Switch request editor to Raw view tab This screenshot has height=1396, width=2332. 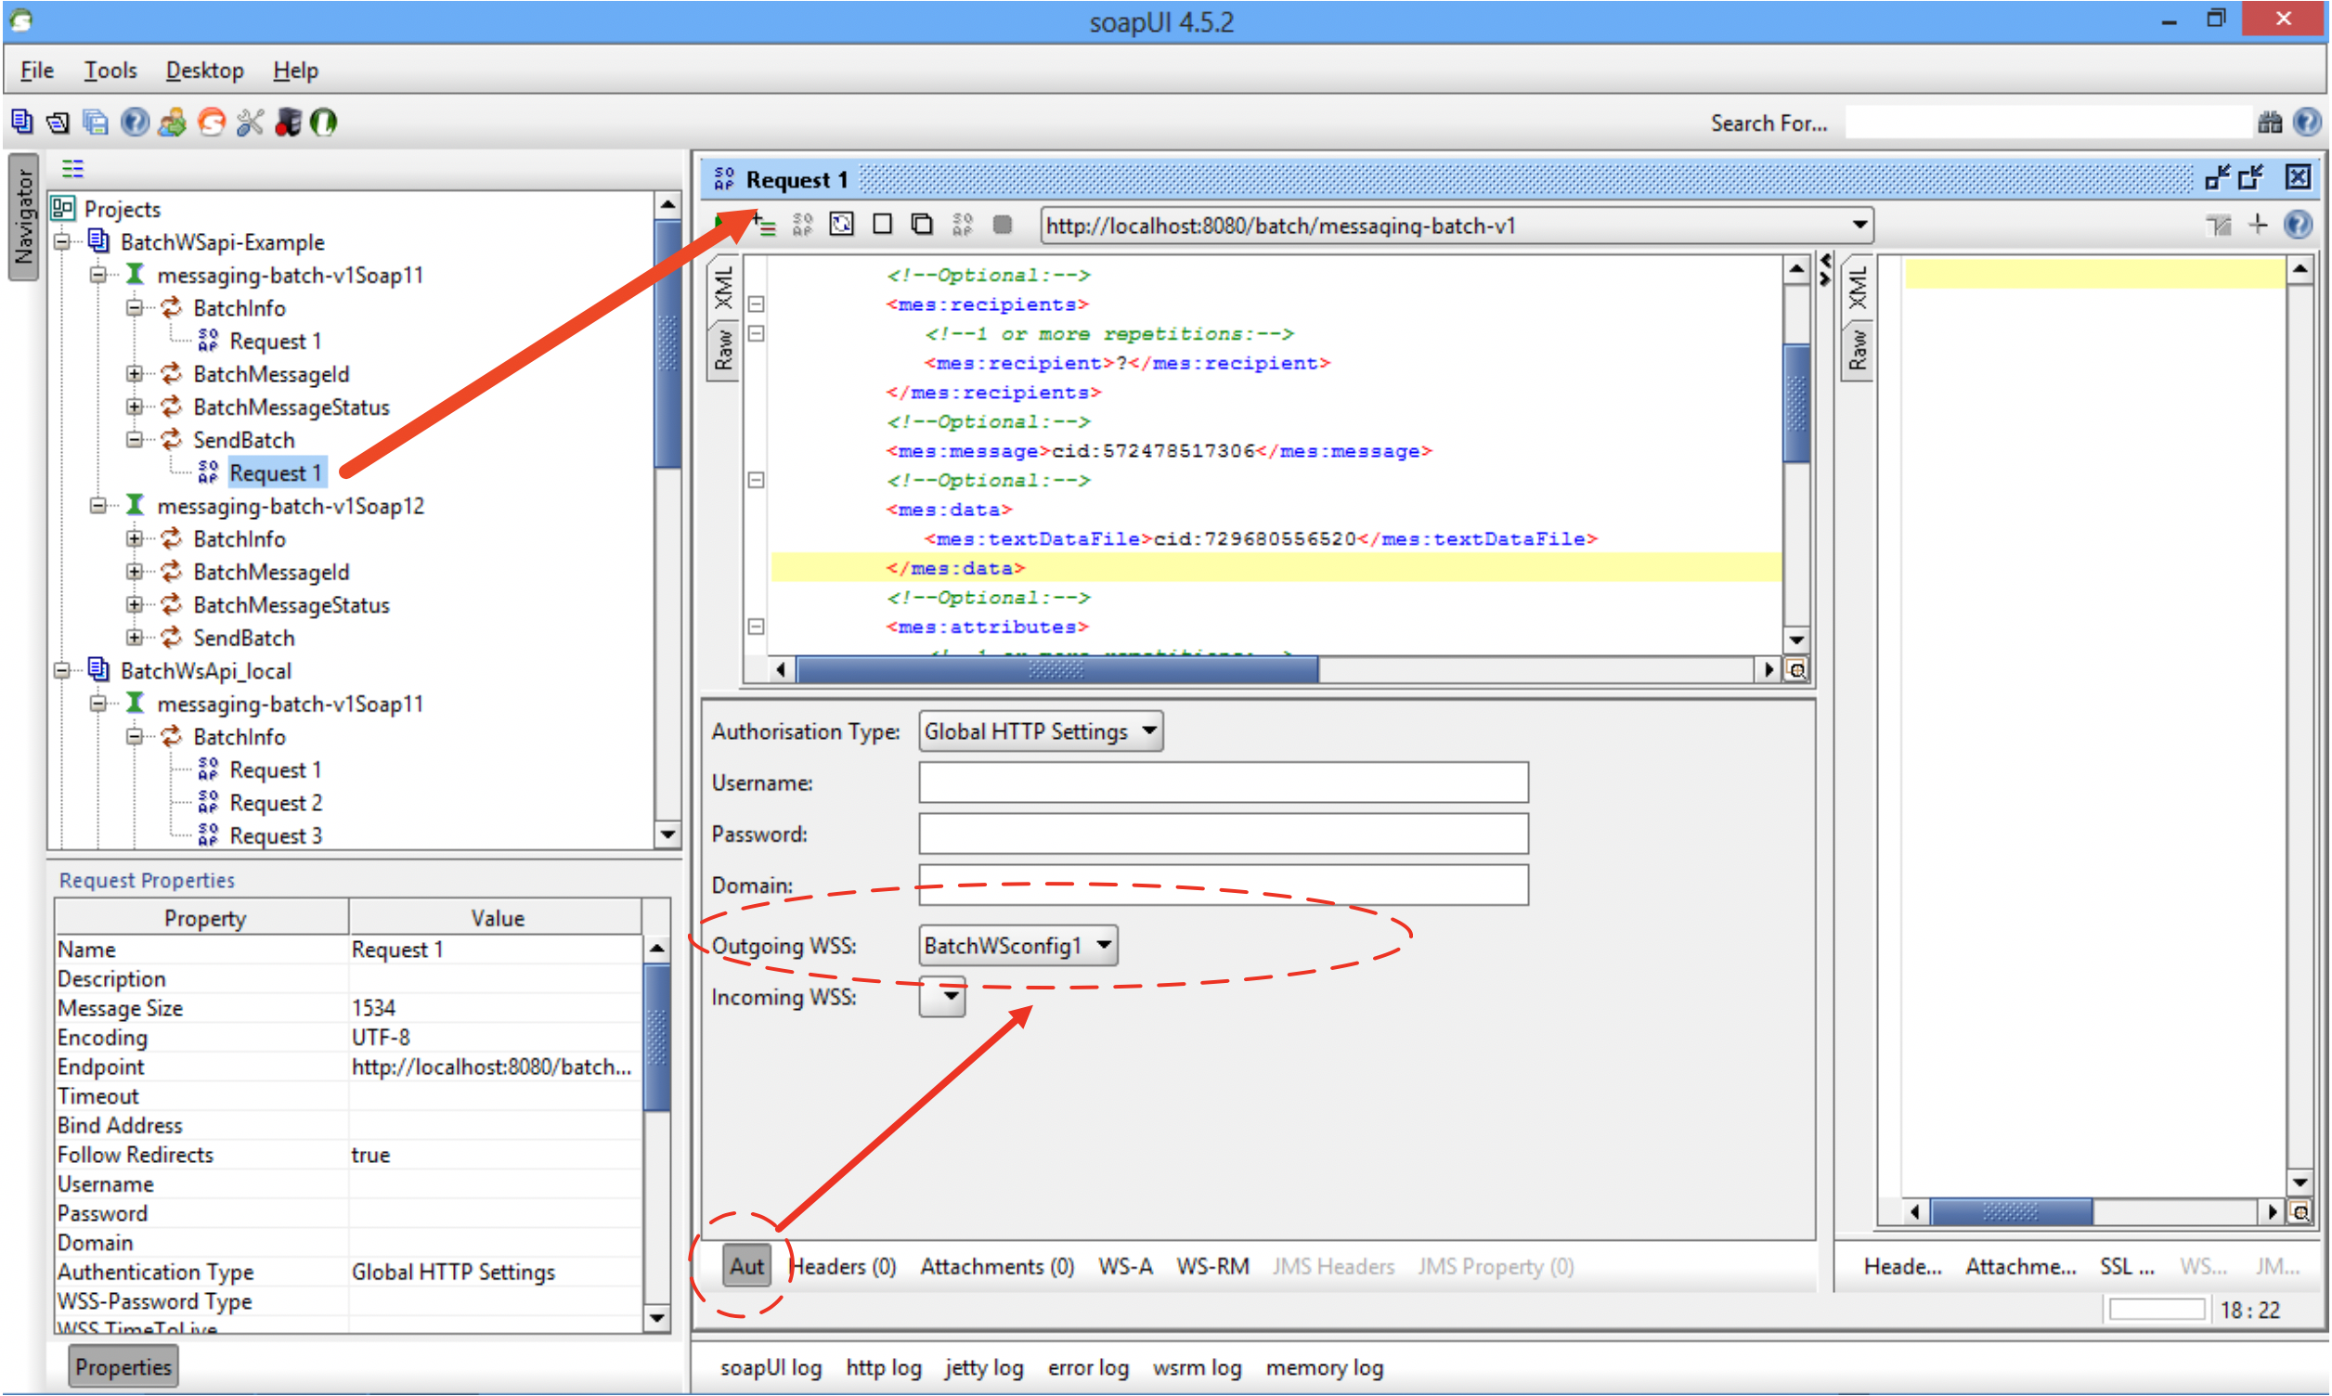723,350
